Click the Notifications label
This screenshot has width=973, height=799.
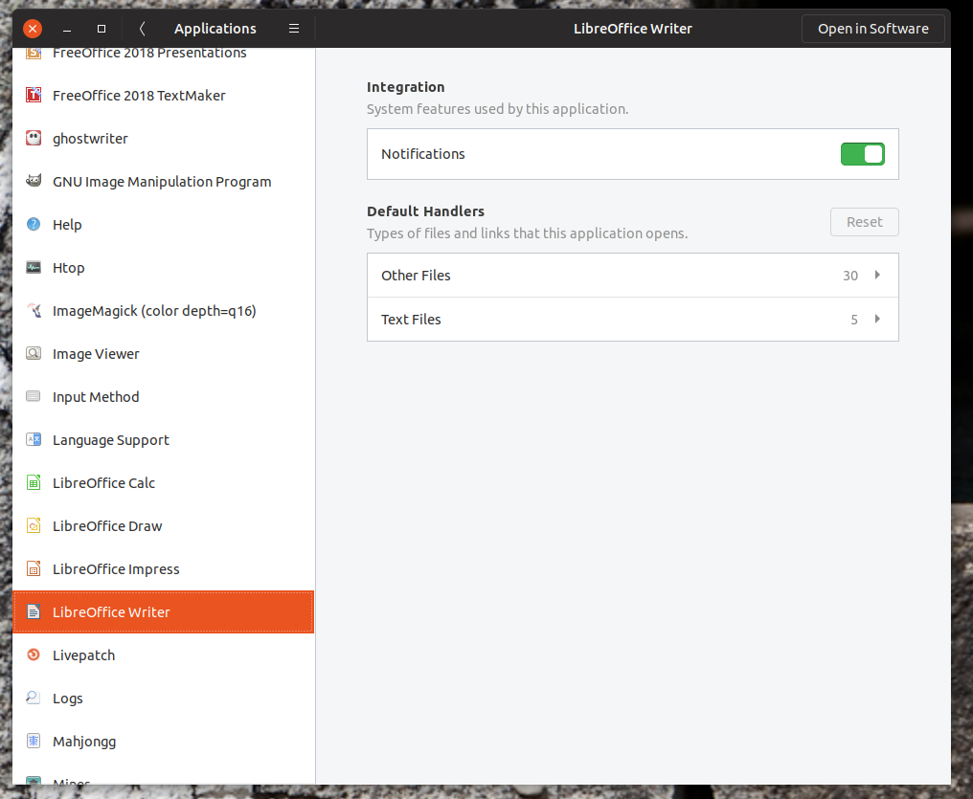(x=422, y=154)
